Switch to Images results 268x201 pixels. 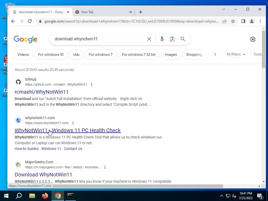pyautogui.click(x=171, y=54)
